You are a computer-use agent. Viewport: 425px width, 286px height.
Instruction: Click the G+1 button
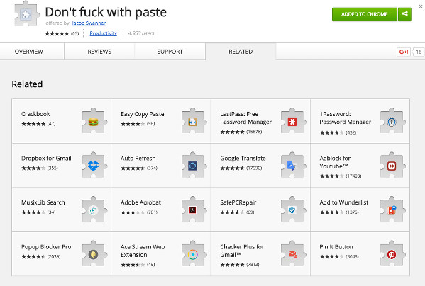[404, 52]
